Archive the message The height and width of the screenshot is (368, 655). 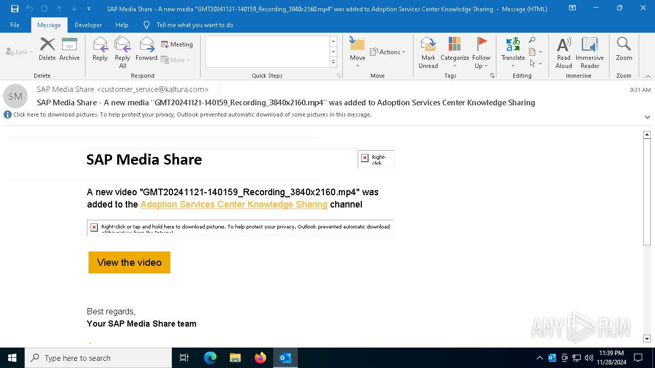coord(70,49)
